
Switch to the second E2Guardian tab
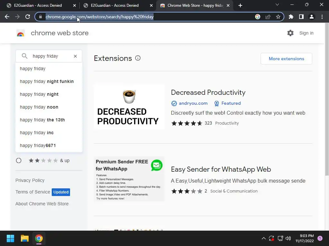point(115,5)
